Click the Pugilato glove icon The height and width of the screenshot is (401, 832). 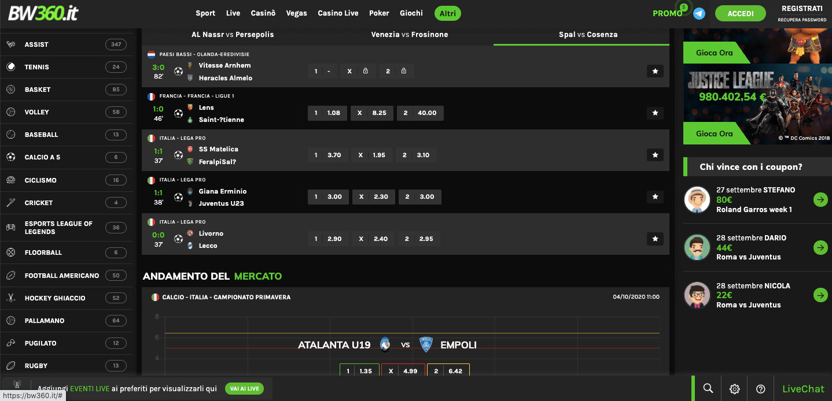(11, 343)
